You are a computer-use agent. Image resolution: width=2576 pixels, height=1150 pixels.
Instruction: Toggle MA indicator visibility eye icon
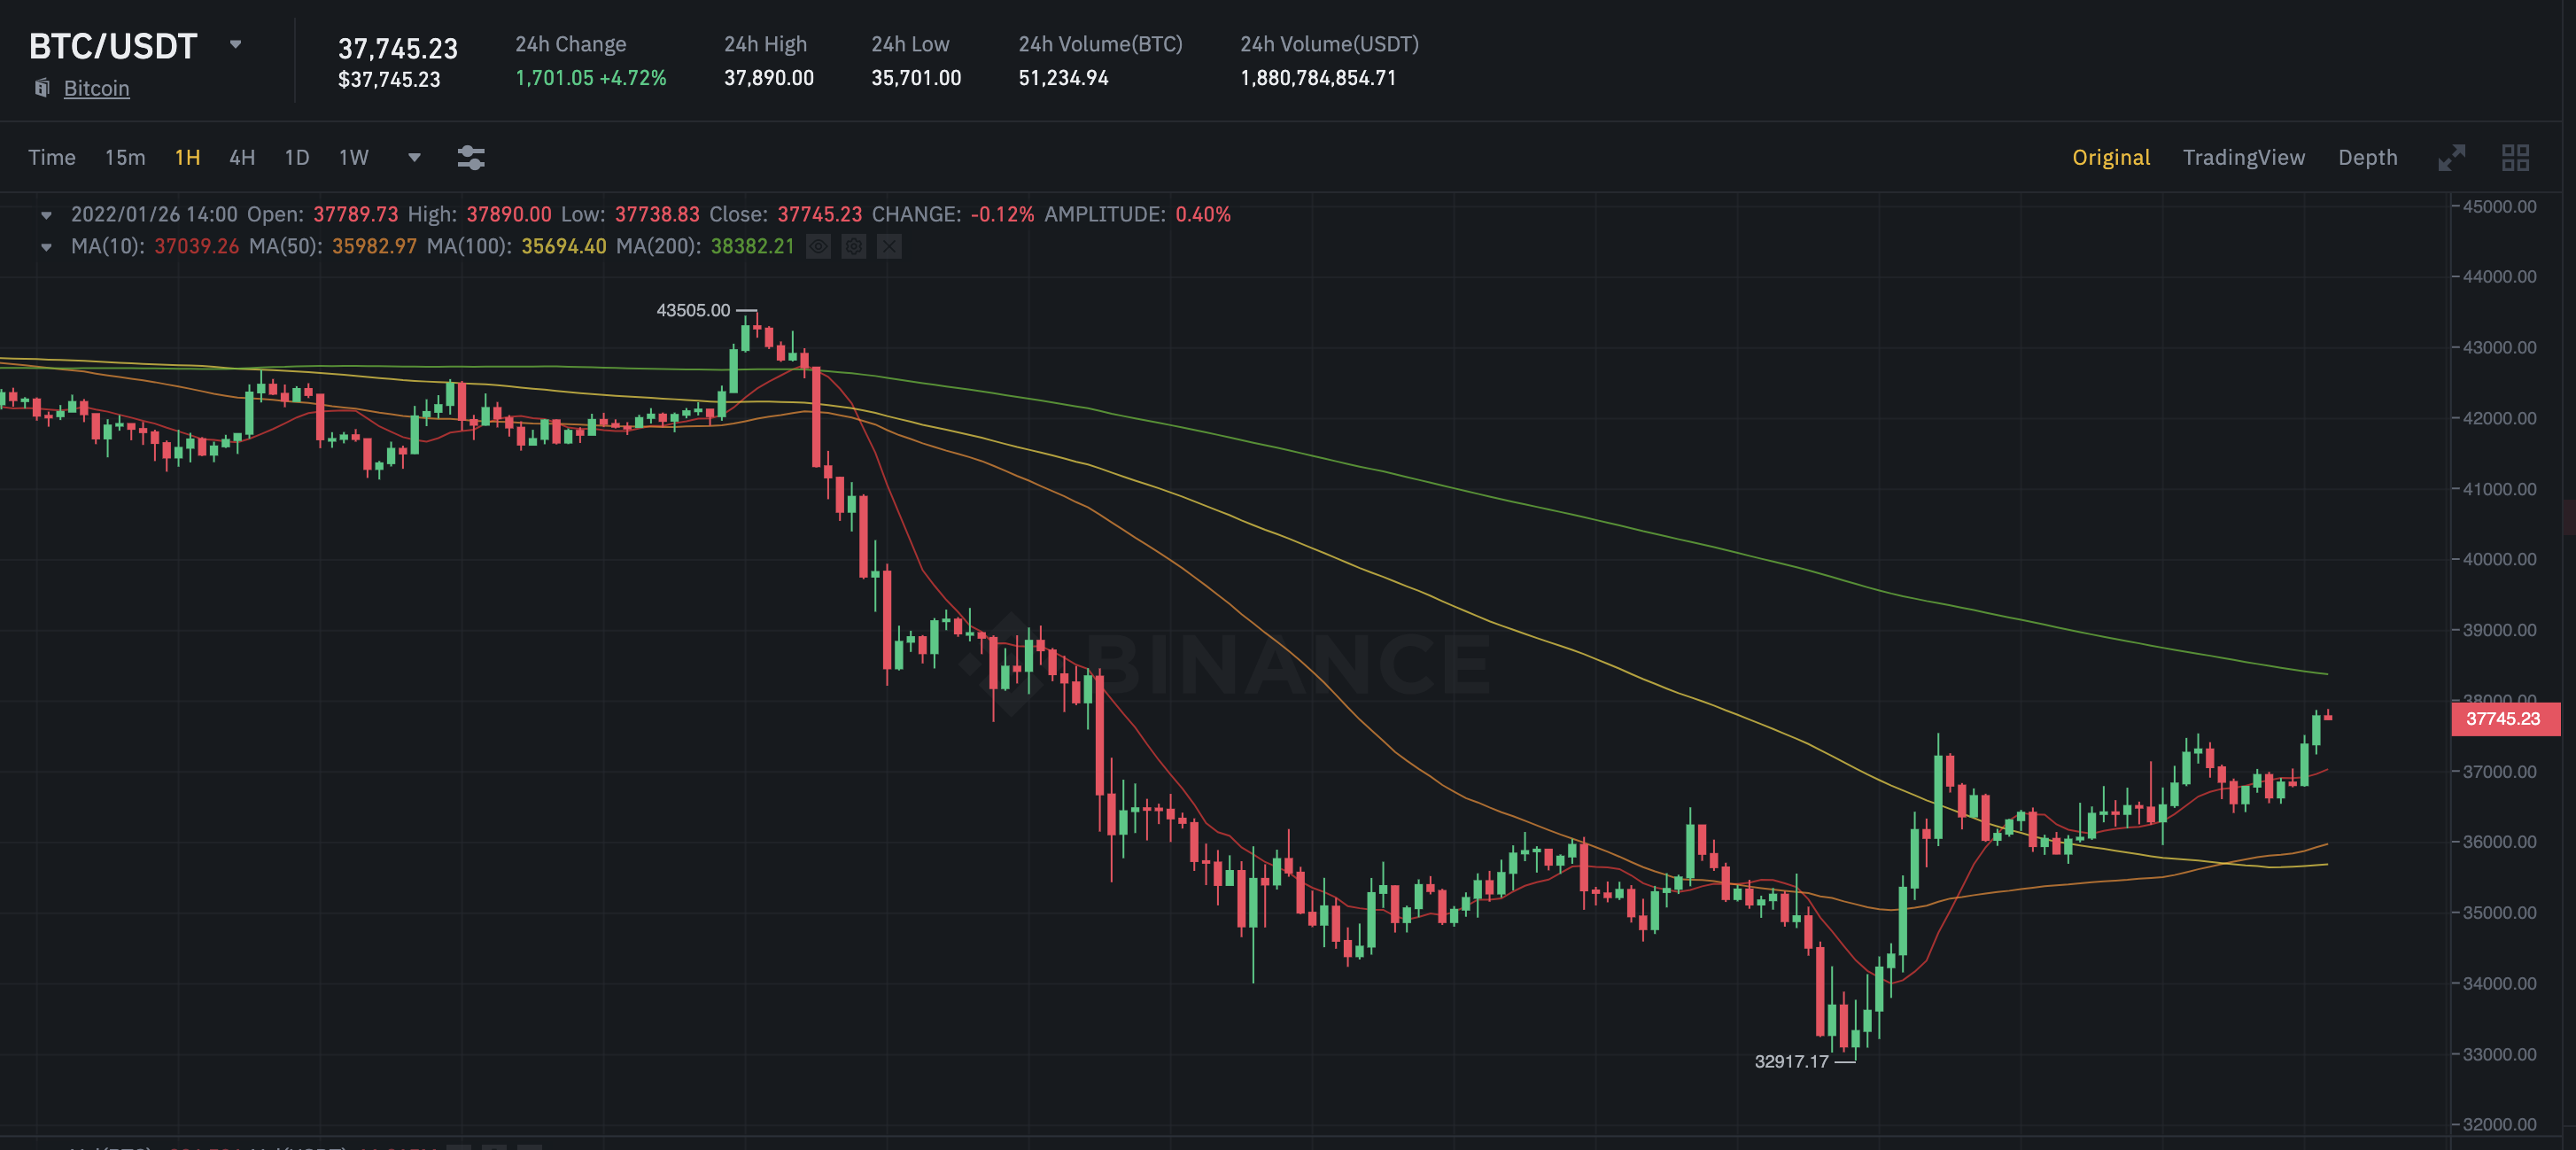click(x=818, y=246)
